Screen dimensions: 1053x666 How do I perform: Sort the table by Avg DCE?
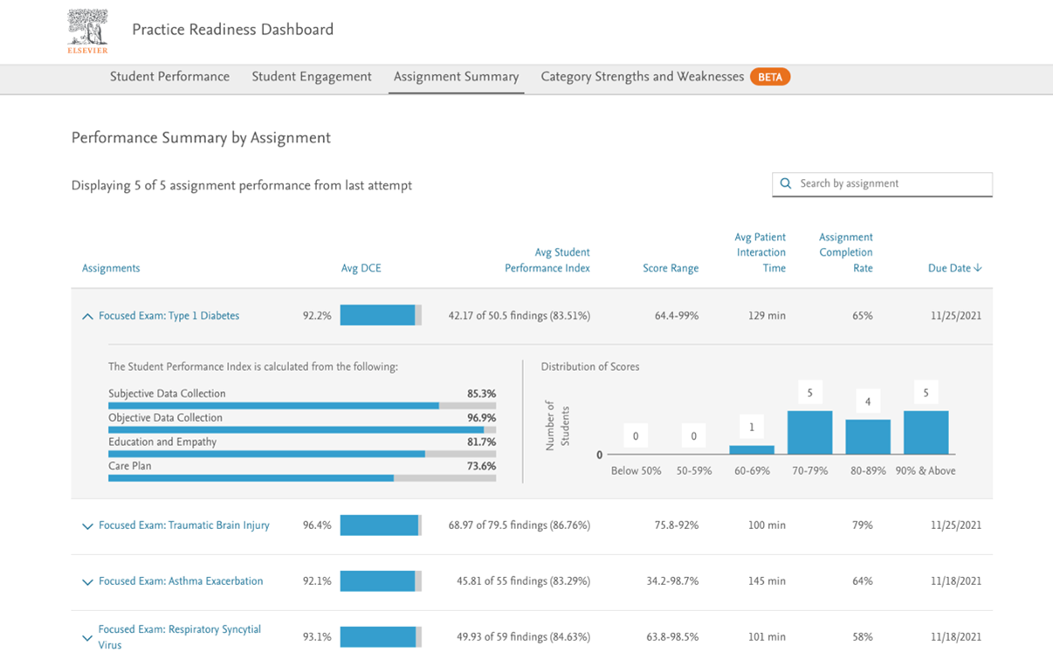pos(361,268)
